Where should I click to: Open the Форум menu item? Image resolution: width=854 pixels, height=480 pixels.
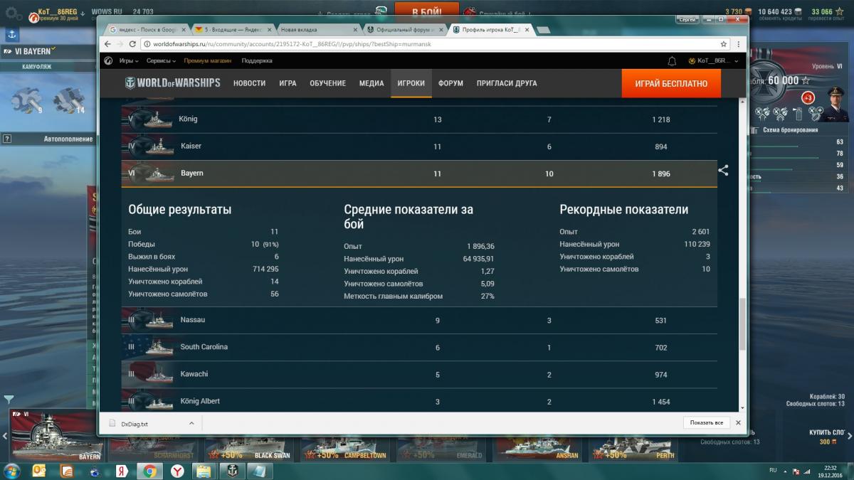pyautogui.click(x=450, y=83)
